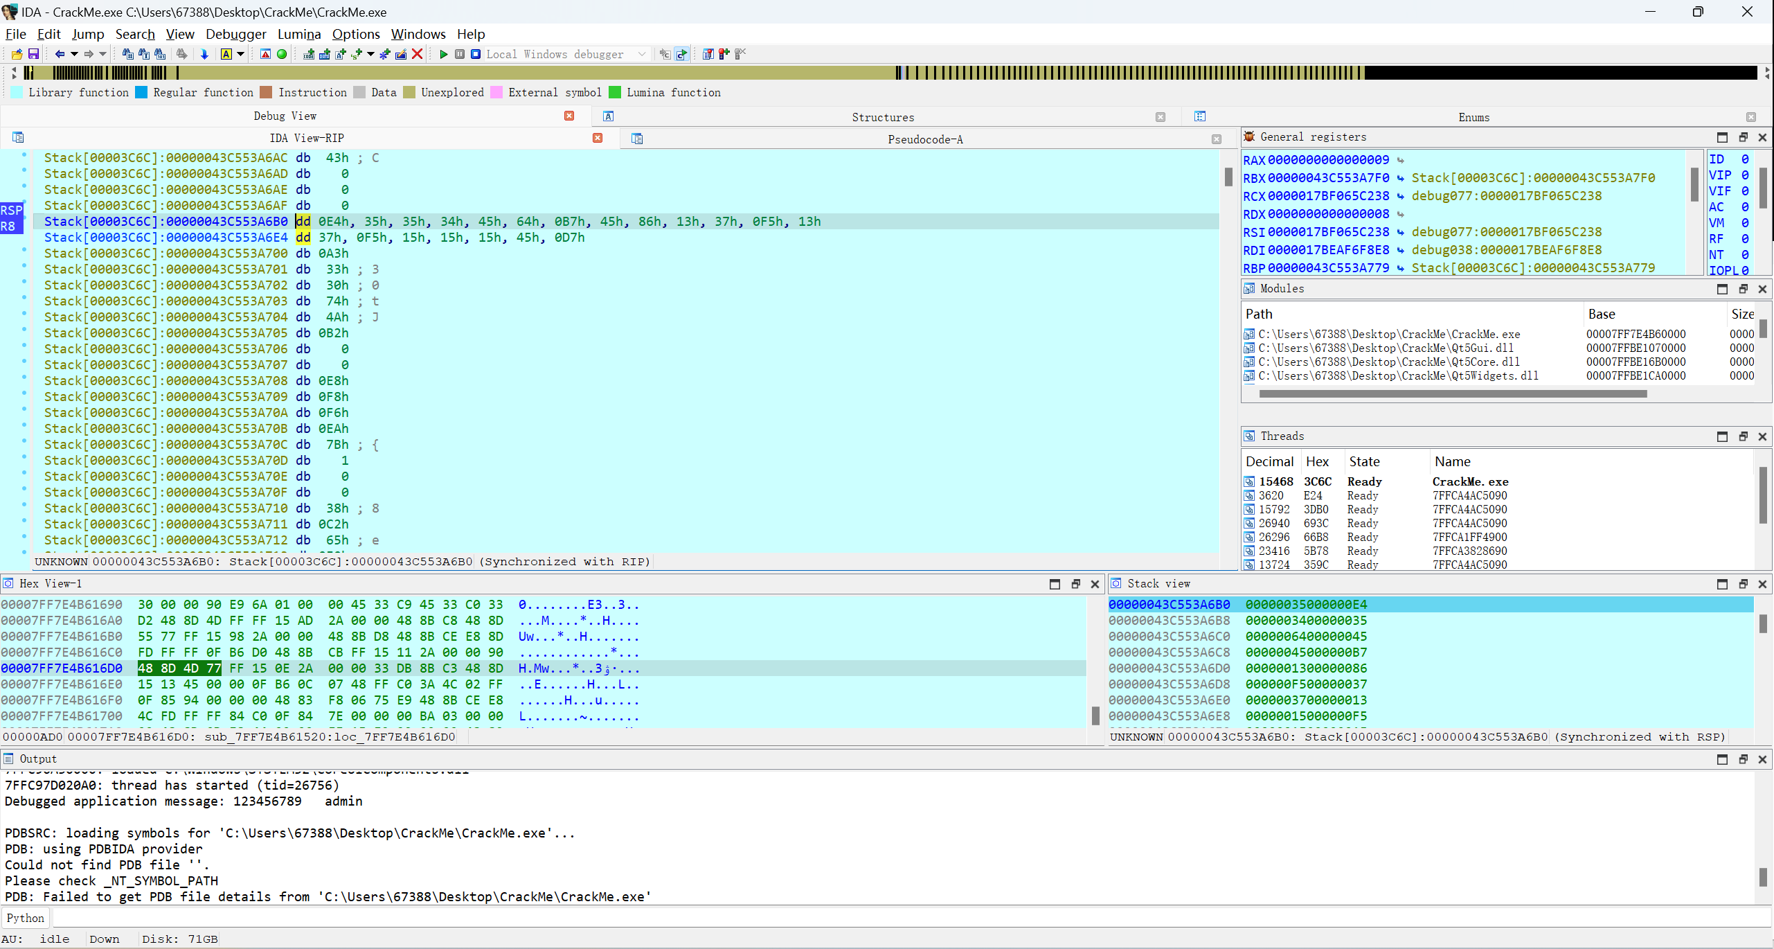Viewport: 1774px width, 949px height.
Task: Click the green s-plus structure icon
Action: point(357,54)
